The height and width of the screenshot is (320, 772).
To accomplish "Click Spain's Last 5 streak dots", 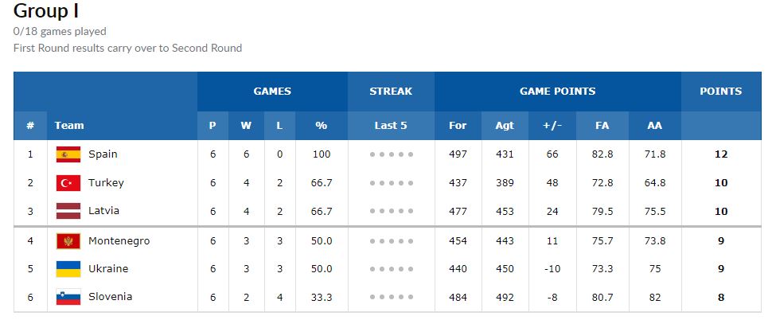I will [x=391, y=154].
